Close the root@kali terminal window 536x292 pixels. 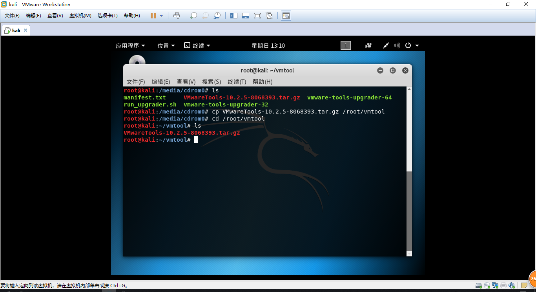coord(405,70)
